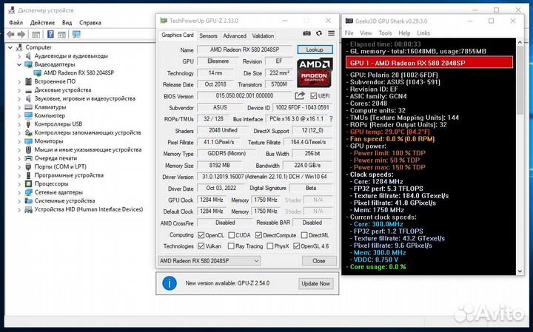Open the View menu in GPU Shark
The height and width of the screenshot is (332, 533).
366,33
